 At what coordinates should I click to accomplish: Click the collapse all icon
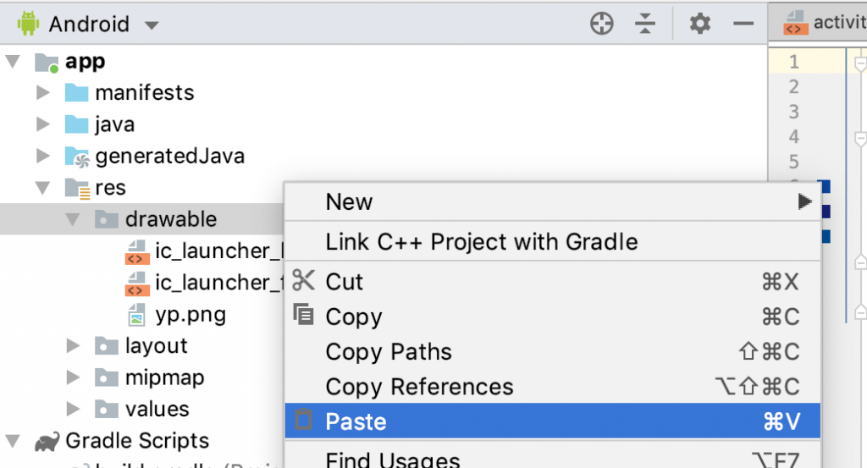pos(646,25)
